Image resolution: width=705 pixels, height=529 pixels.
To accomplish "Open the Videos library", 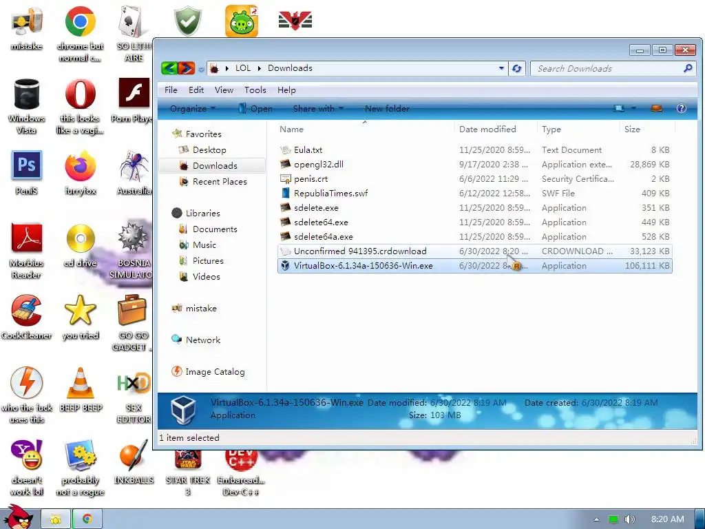I will point(200,276).
